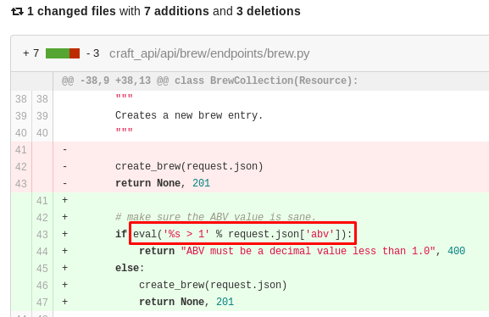Image resolution: width=489 pixels, height=317 pixels.
Task: Click the deleted create_brew(request.json) line
Action: click(x=189, y=166)
